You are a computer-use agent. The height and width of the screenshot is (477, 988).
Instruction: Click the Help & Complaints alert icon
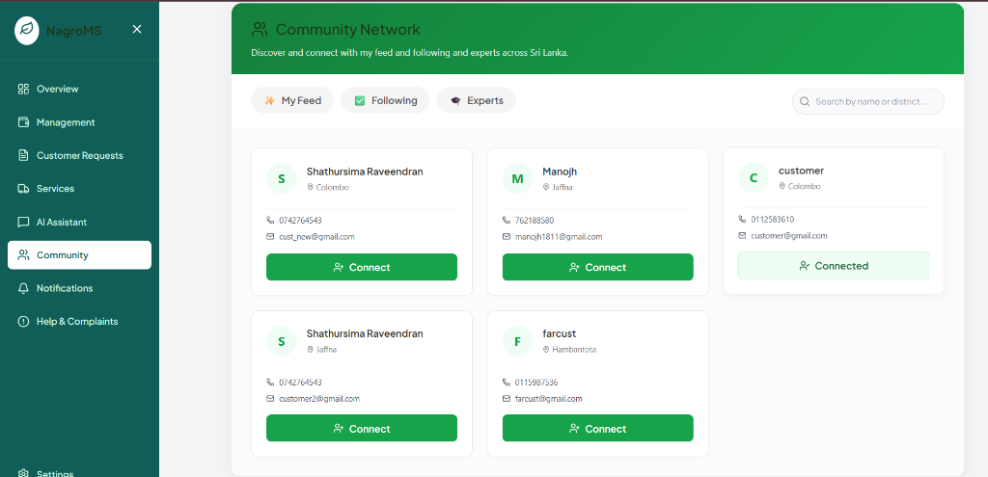coord(23,322)
